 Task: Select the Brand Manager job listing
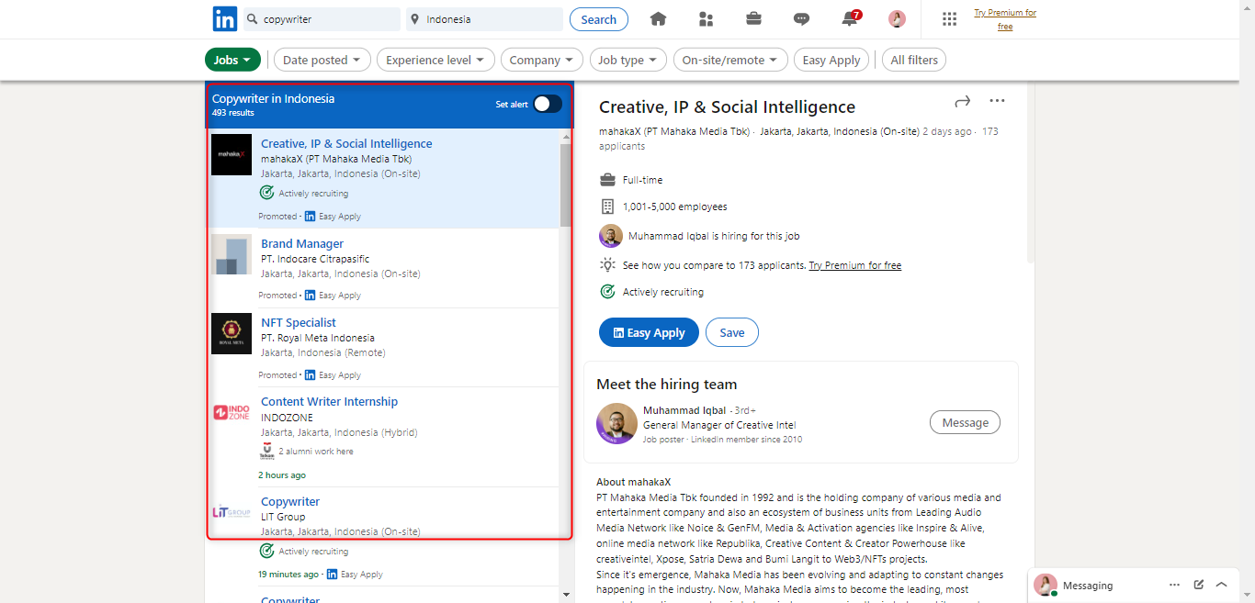pyautogui.click(x=383, y=268)
